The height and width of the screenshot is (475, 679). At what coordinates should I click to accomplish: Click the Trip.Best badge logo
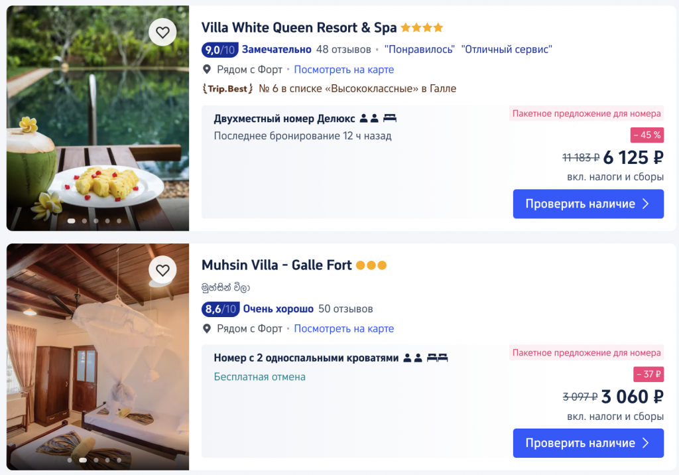coord(227,88)
